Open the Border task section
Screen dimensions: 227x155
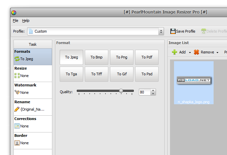point(33,141)
